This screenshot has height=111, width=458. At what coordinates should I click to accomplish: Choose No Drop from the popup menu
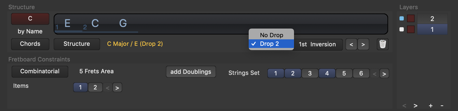(x=271, y=35)
